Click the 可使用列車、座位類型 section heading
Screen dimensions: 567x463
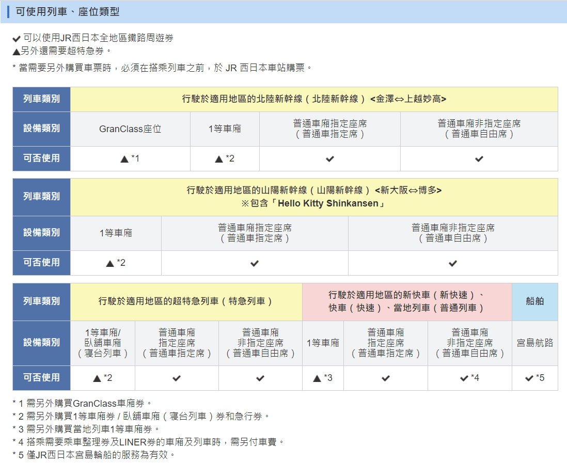[67, 11]
